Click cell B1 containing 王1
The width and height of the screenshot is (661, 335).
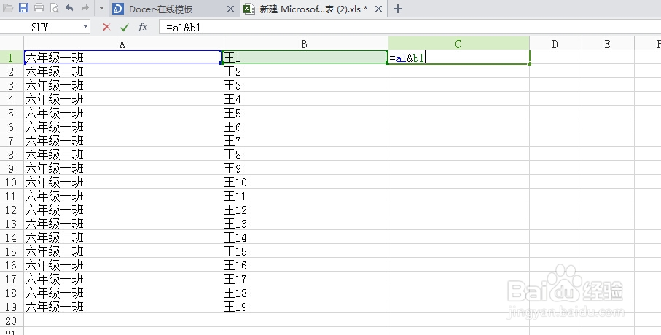pos(305,58)
